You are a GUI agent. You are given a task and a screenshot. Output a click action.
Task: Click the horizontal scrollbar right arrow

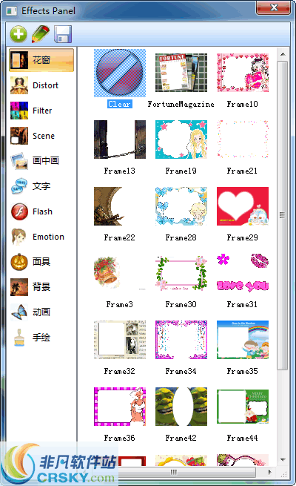tap(270, 472)
